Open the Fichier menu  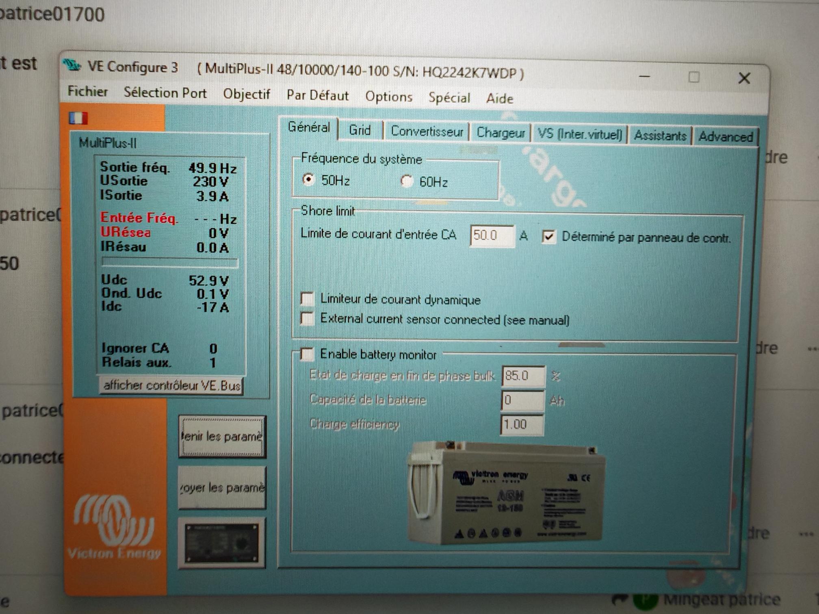(87, 91)
